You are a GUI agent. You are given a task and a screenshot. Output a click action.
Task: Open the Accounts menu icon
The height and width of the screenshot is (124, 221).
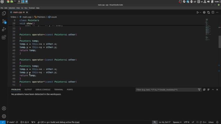(x=4, y=108)
